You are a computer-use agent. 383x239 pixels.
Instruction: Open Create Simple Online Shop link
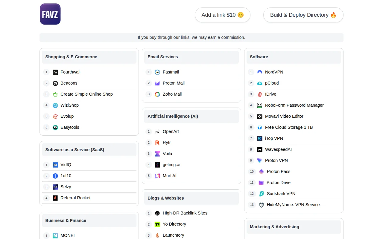86,94
